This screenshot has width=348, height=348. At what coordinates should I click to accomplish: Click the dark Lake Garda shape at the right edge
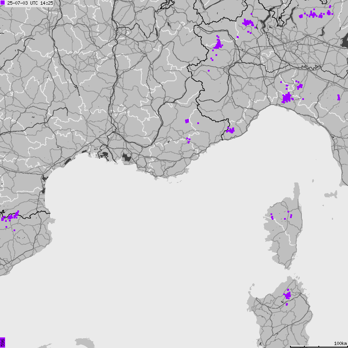pyautogui.click(x=345, y=42)
